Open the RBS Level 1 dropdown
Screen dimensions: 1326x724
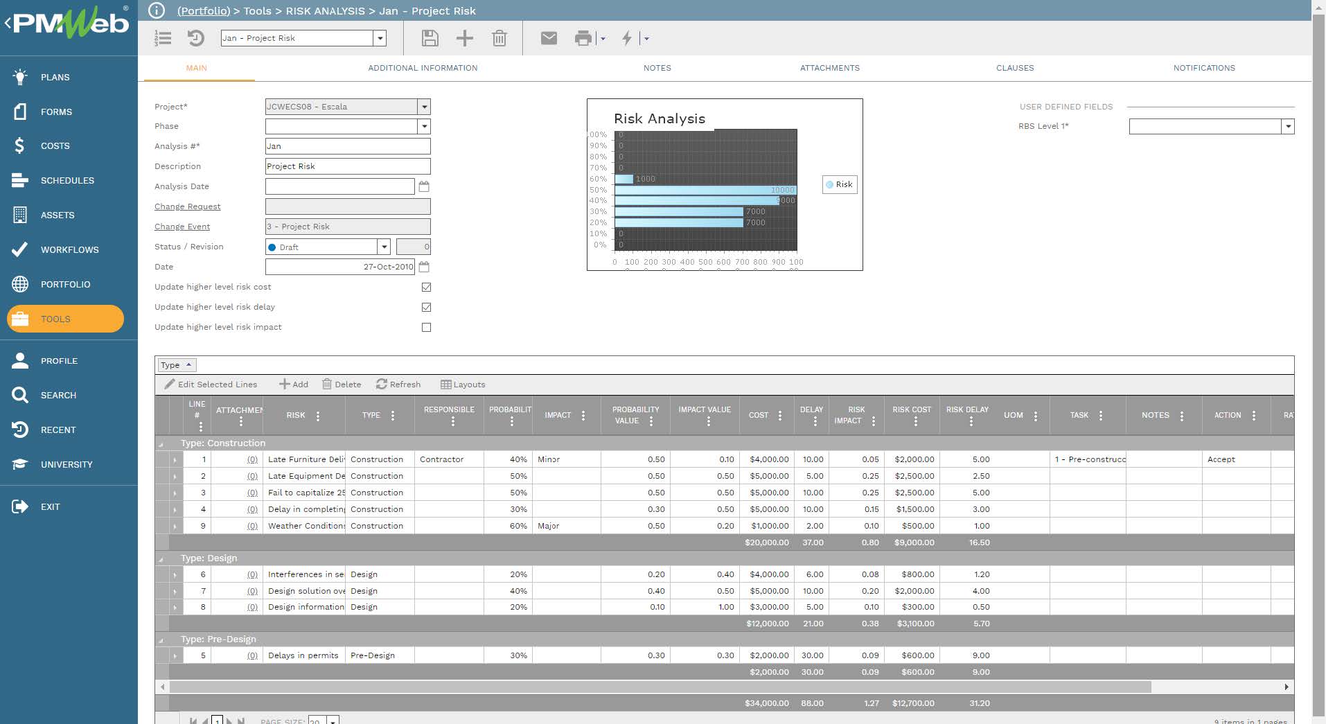pyautogui.click(x=1288, y=126)
